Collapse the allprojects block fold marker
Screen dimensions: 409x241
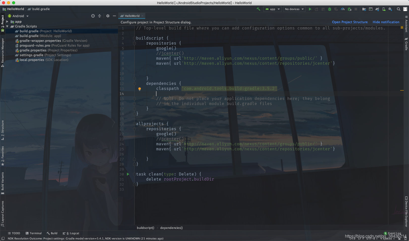pos(134,124)
